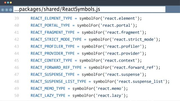The height and width of the screenshot is (101, 180).
Task: Click the 'react.portal' string literal
Action: tap(116, 26)
